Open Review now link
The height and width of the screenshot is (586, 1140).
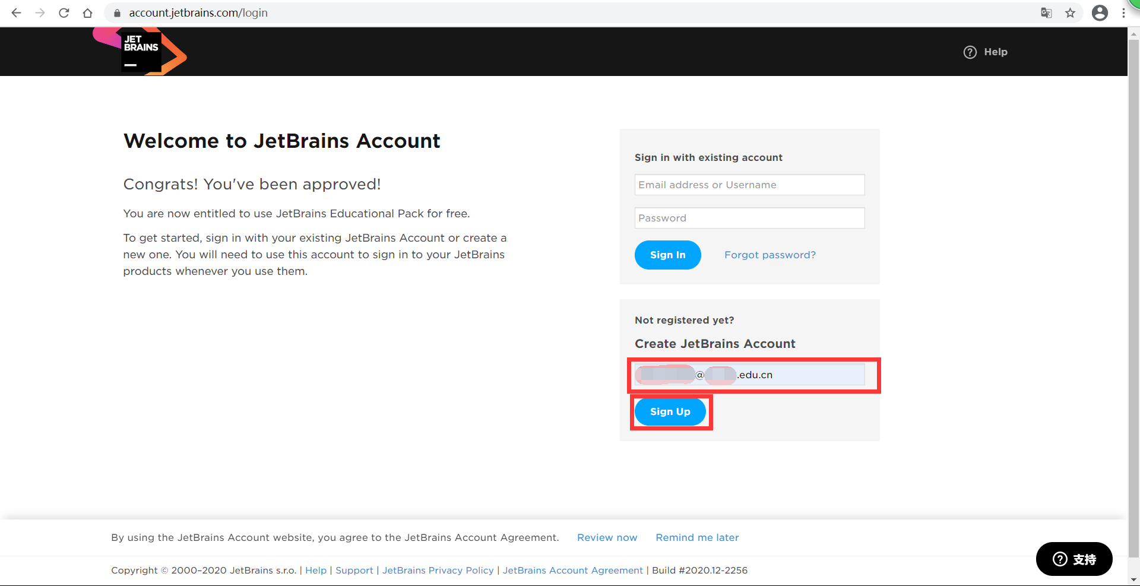click(607, 537)
